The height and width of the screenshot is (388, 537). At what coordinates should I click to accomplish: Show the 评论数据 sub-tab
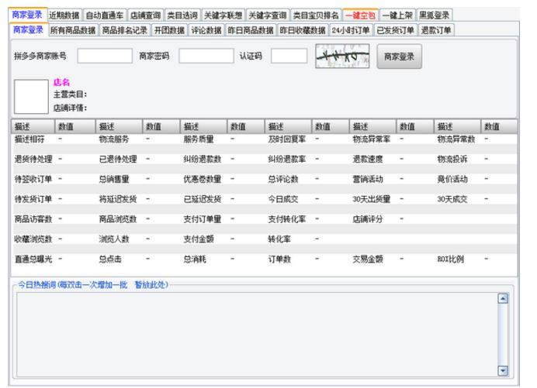tap(206, 29)
